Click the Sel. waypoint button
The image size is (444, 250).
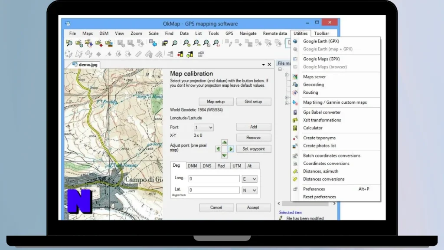[253, 149]
